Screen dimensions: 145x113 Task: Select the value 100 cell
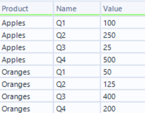[123, 23]
